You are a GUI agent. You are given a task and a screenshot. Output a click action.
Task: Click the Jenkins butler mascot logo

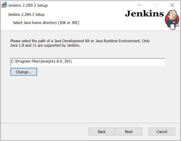click(172, 20)
